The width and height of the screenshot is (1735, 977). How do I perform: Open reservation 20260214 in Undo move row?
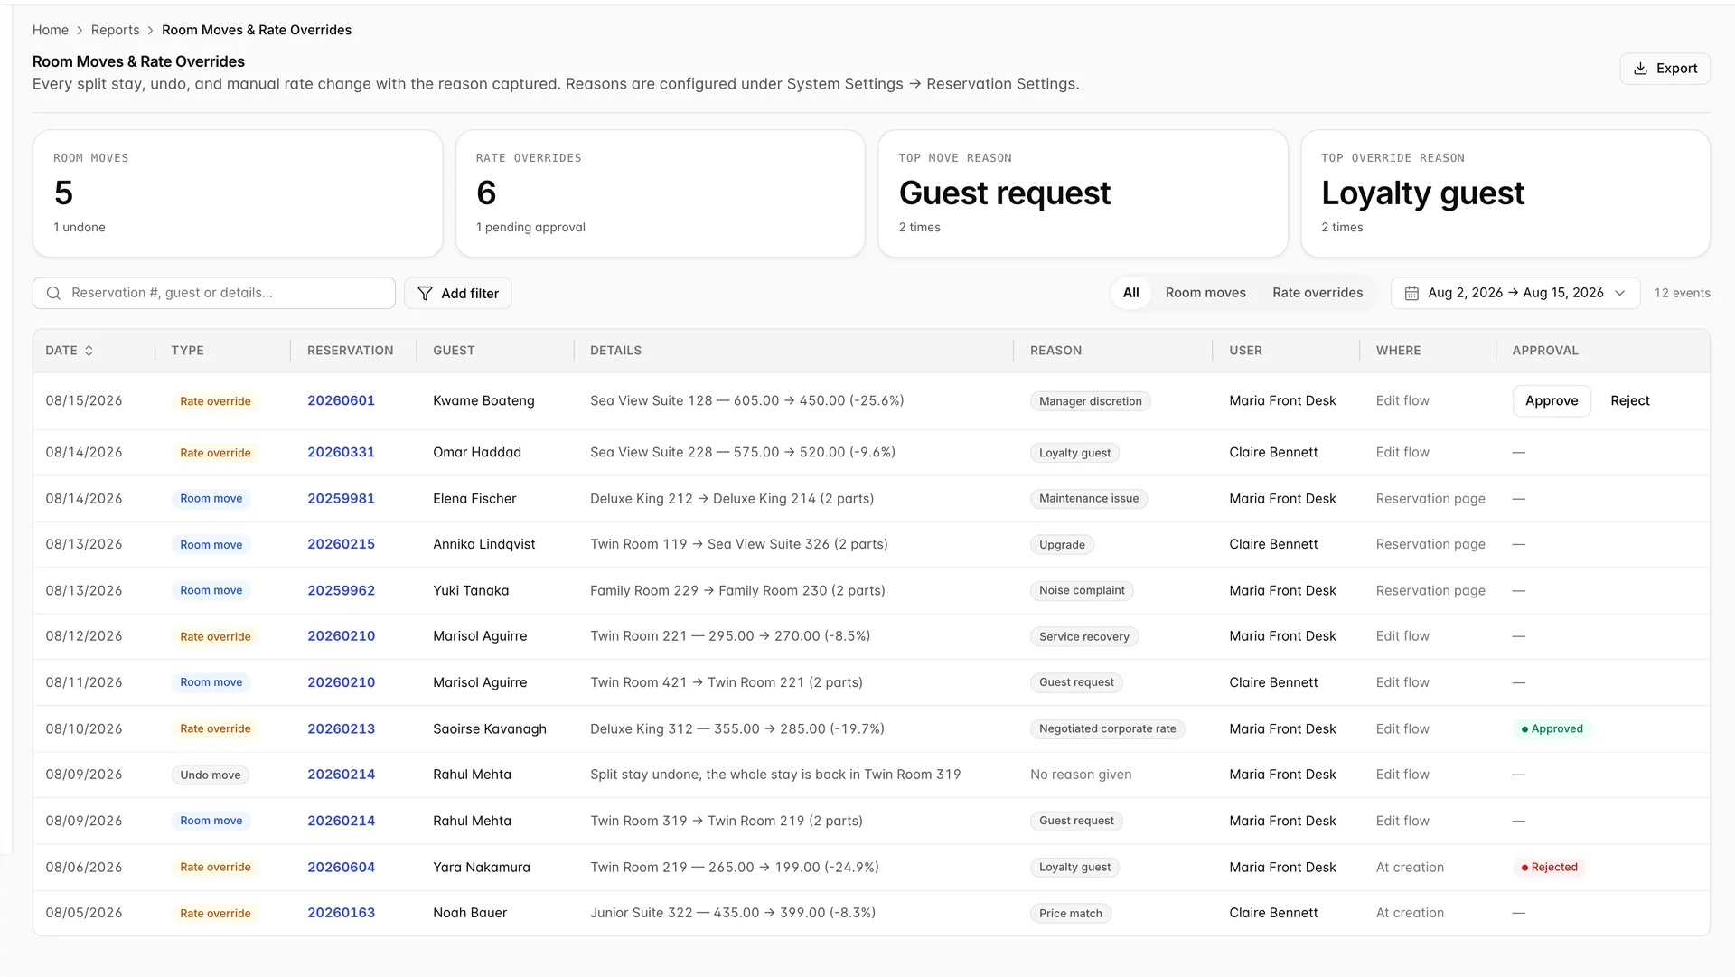(341, 775)
